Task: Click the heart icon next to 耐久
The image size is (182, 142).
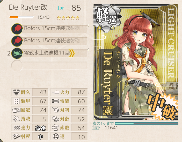Action: (16, 92)
